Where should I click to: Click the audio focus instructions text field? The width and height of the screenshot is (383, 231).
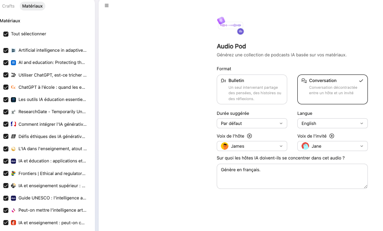coord(292,176)
